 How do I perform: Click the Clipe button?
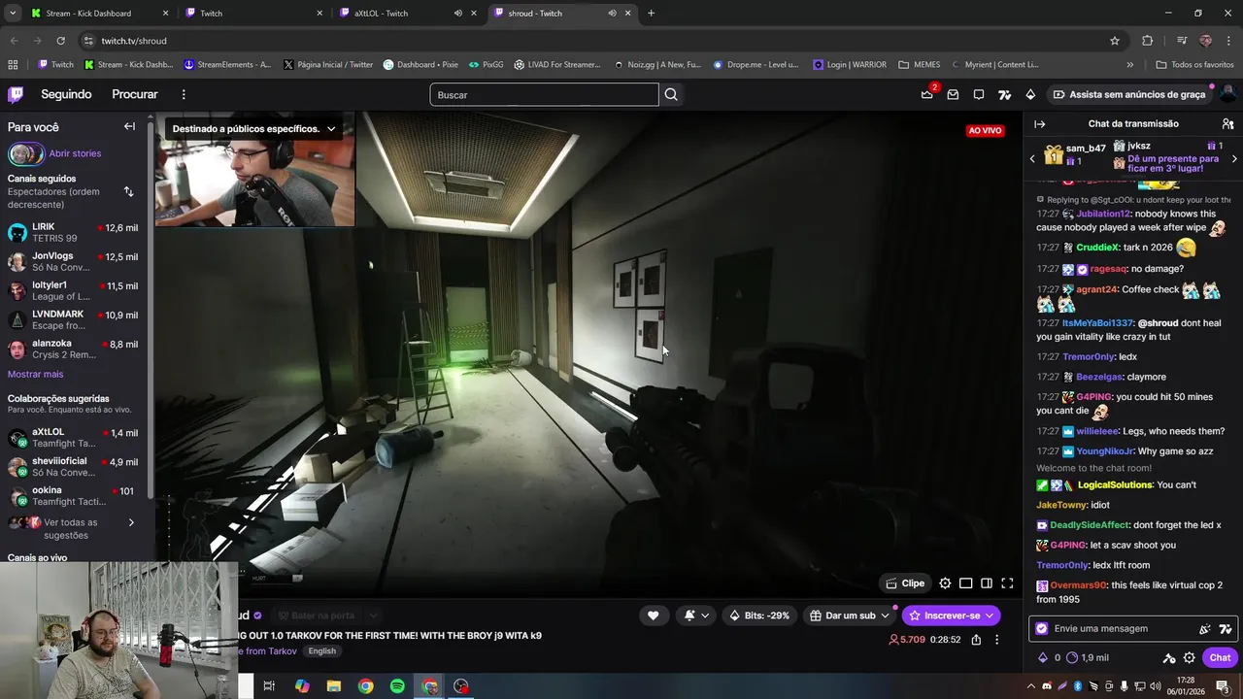point(904,583)
